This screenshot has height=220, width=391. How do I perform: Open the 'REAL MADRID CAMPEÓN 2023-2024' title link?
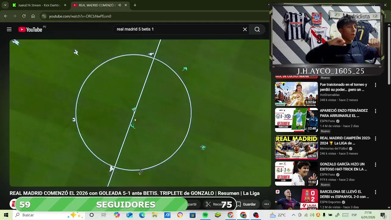click(345, 141)
